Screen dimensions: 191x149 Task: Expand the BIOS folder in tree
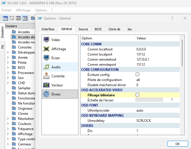pos(8,68)
